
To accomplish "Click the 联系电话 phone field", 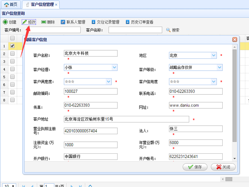I will click(196, 92).
